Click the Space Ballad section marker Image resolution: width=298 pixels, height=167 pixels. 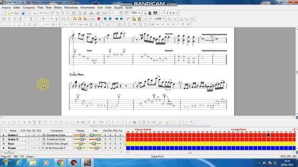(143, 129)
